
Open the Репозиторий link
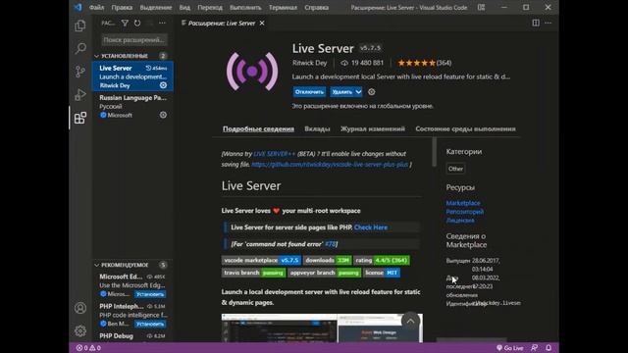coord(464,212)
